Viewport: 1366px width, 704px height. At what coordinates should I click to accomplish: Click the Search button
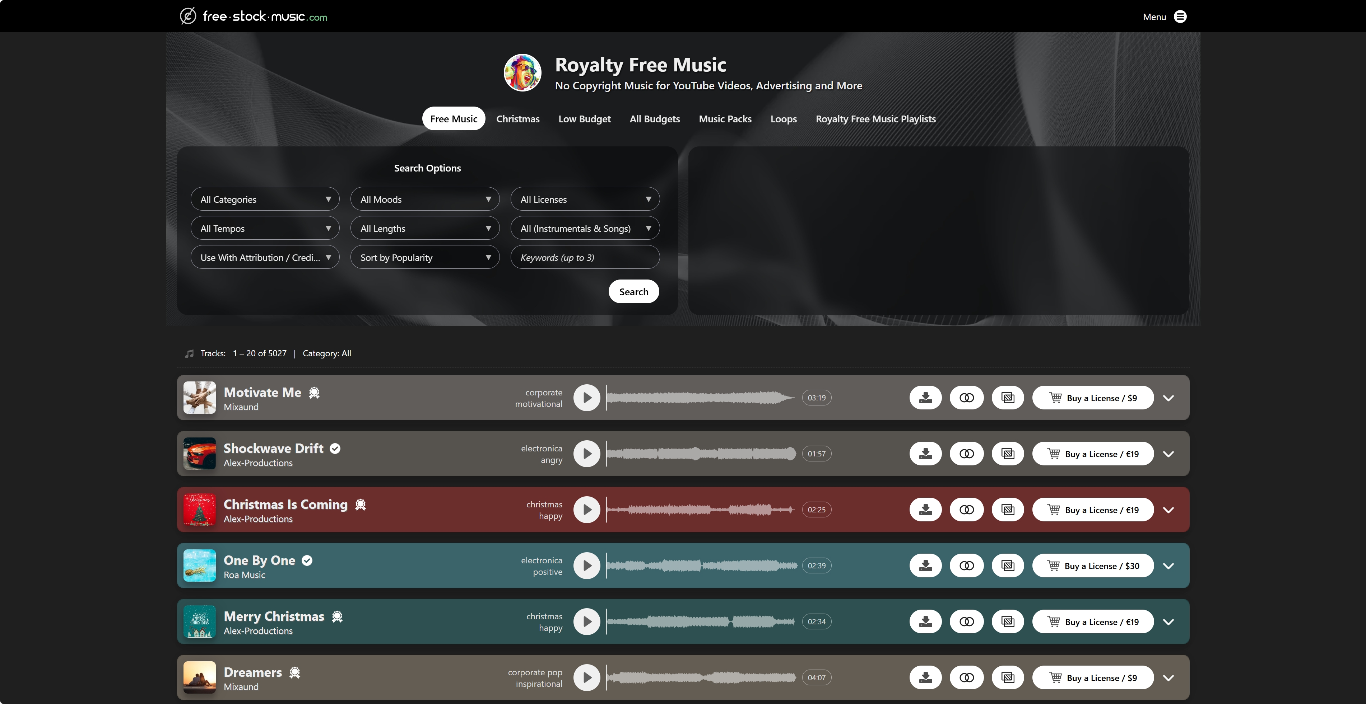coord(633,292)
